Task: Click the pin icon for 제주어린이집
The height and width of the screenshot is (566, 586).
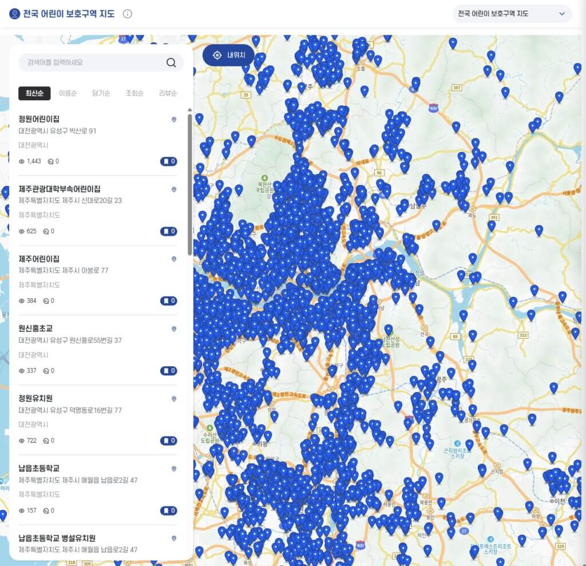Action: (x=174, y=259)
